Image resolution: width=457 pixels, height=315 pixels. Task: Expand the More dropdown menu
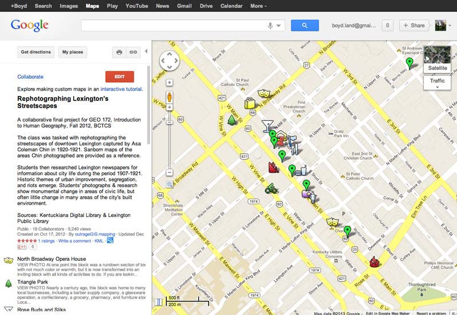(x=258, y=6)
